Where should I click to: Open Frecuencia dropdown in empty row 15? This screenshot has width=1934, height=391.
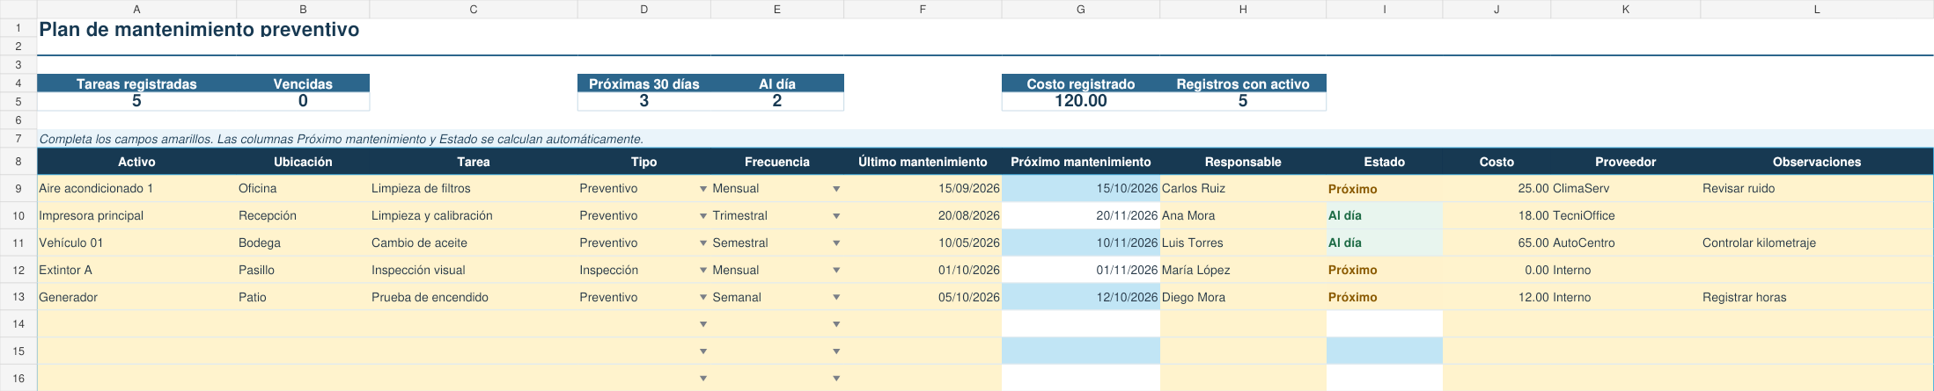[x=836, y=351]
